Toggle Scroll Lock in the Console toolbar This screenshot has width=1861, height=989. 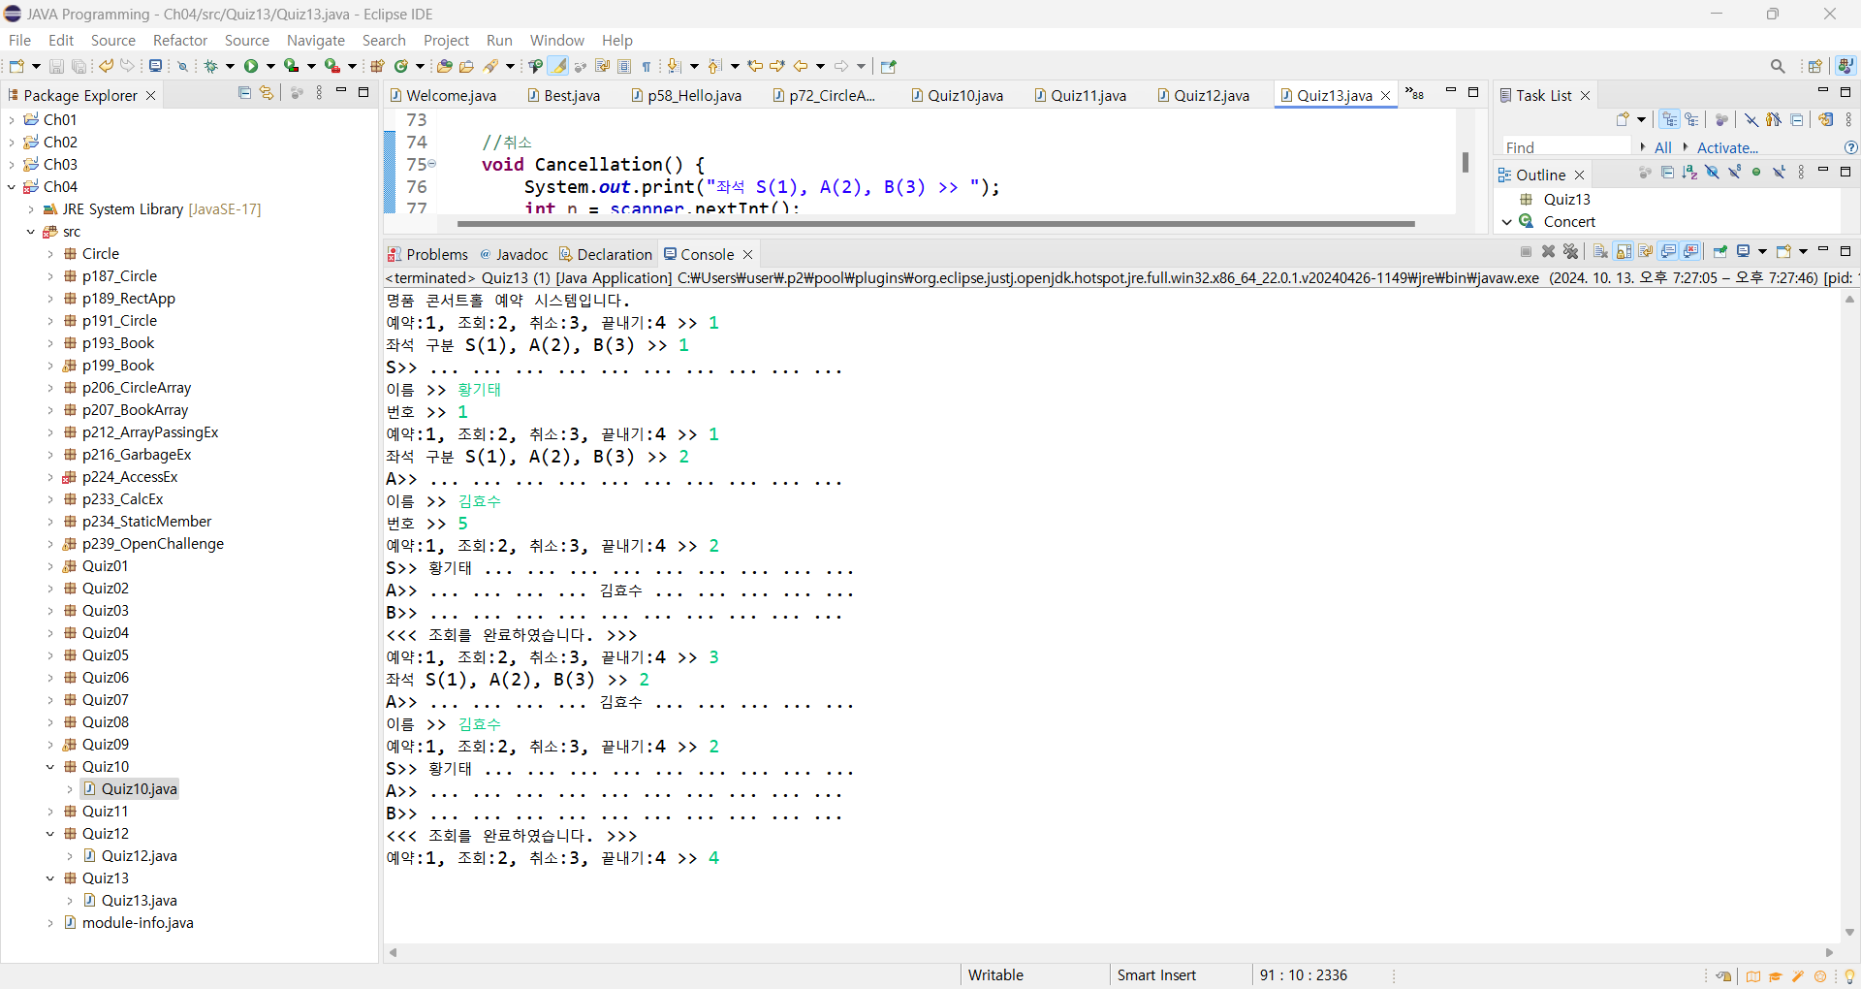(1624, 251)
